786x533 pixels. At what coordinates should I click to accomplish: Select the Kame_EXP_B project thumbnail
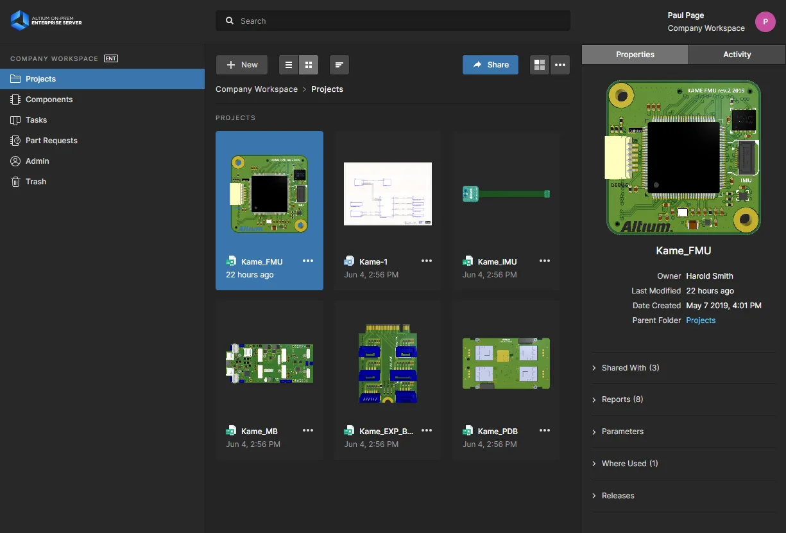click(388, 364)
